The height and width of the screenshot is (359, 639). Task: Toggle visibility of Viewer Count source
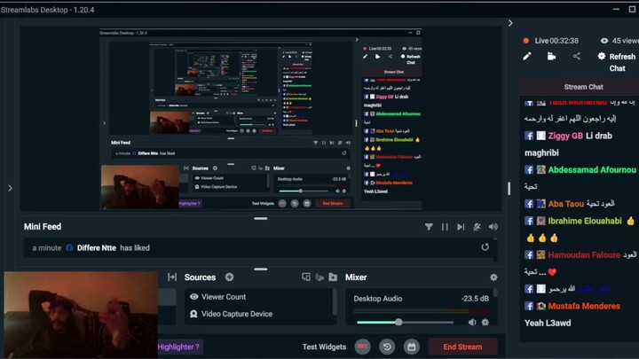194,297
